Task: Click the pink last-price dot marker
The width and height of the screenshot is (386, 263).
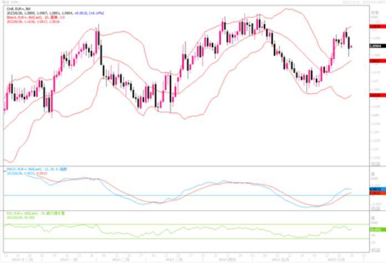Action: click(351, 47)
